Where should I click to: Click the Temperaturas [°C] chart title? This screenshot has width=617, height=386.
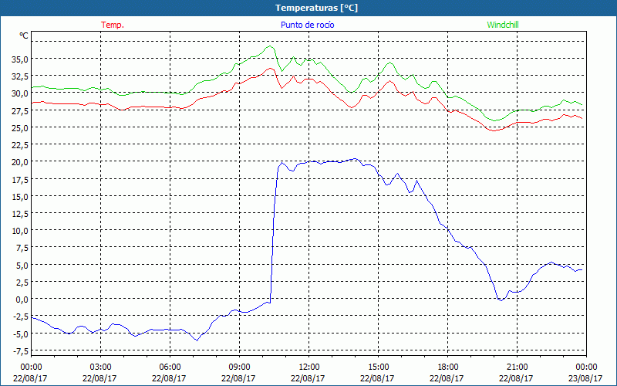316,8
